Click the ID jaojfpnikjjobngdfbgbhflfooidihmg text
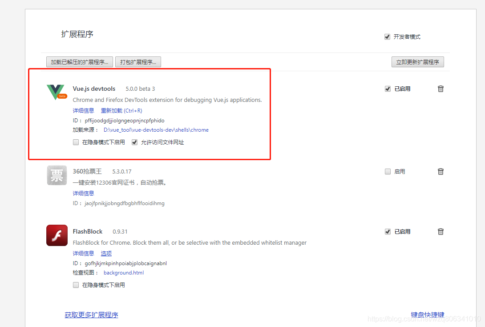 coord(118,203)
